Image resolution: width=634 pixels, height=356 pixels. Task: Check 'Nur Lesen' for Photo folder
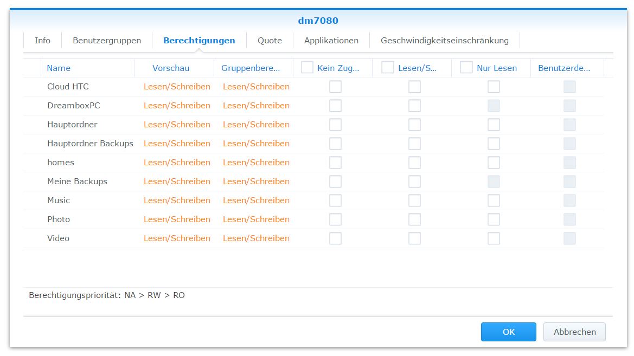494,219
